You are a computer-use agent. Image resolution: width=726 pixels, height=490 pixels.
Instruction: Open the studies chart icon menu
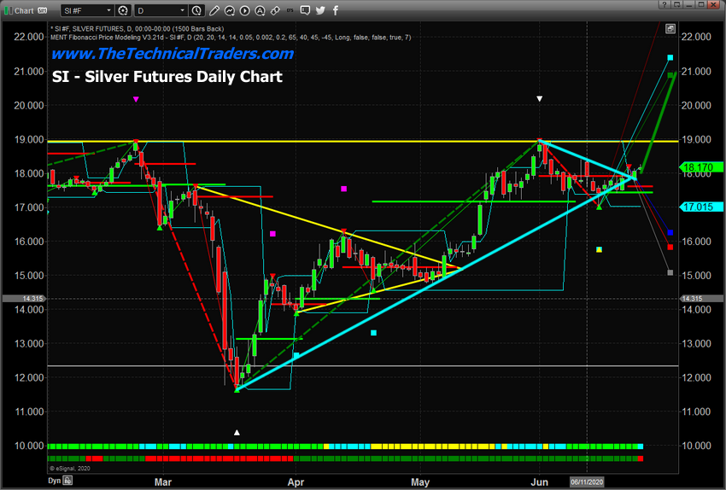[229, 10]
